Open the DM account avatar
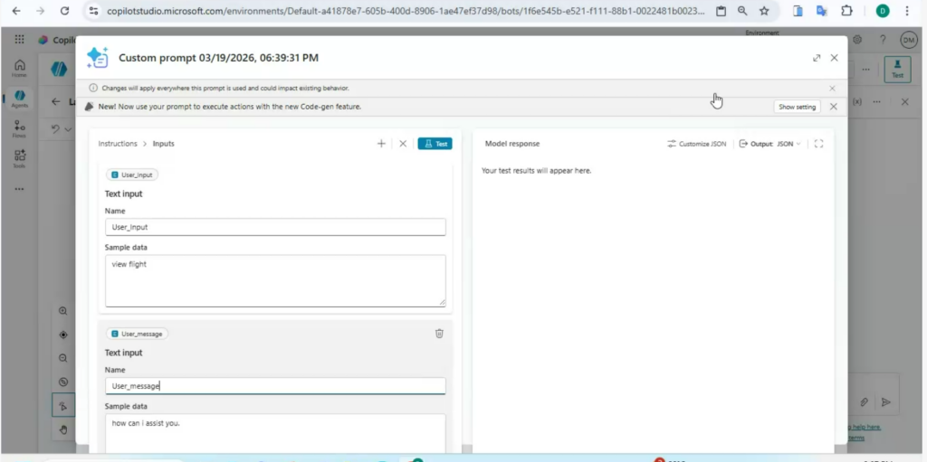Viewport: 927px width, 462px height. tap(909, 40)
